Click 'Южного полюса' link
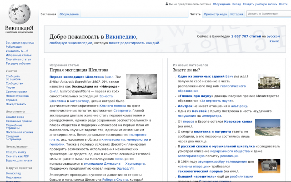 [x=112, y=106]
